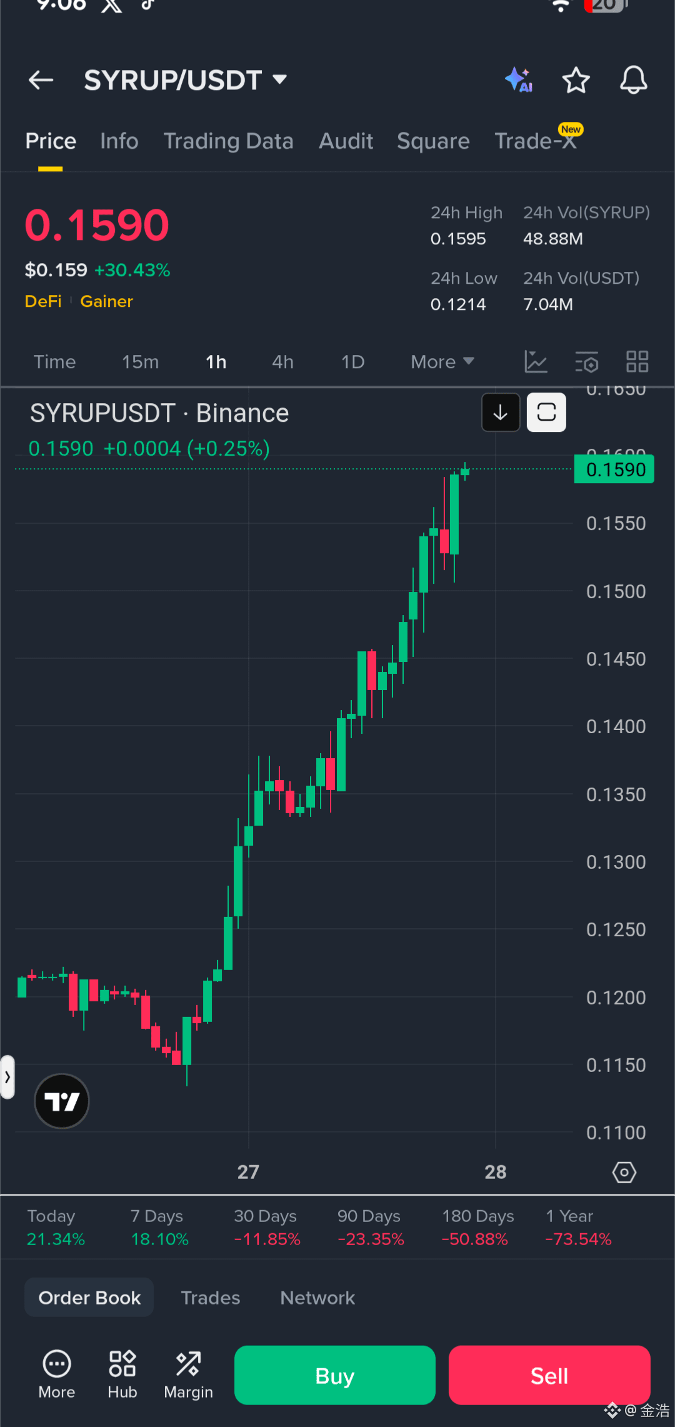The height and width of the screenshot is (1427, 675).
Task: Tap the 30 Days -11.85% performance
Action: [267, 1227]
